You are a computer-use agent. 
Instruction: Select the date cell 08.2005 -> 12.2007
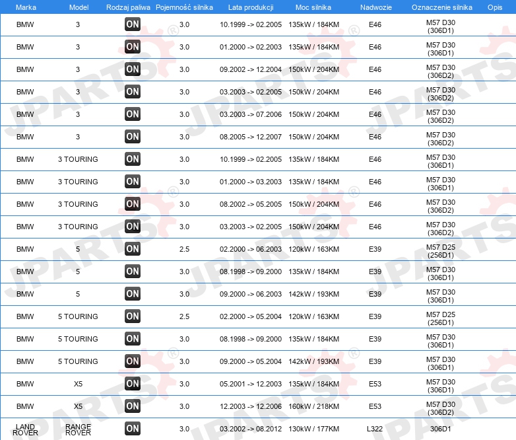coord(251,137)
